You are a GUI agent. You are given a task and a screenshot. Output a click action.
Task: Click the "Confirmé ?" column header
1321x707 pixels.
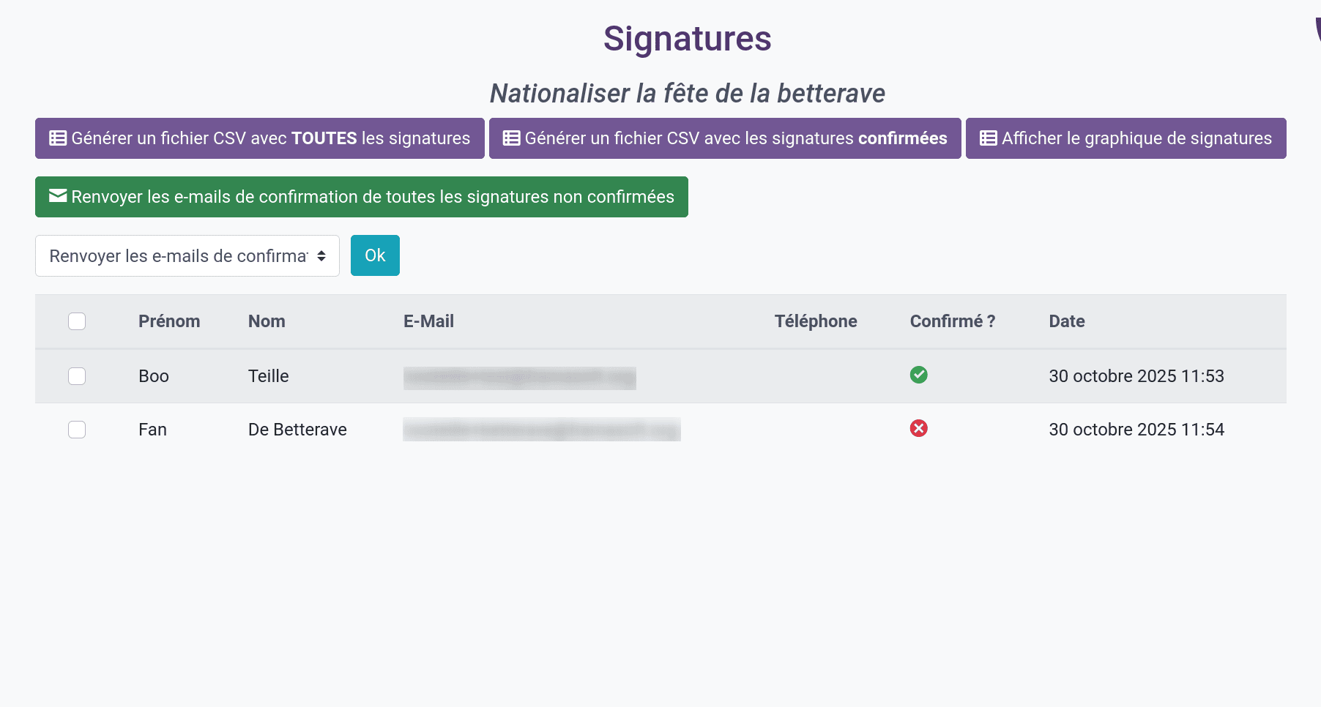(952, 321)
